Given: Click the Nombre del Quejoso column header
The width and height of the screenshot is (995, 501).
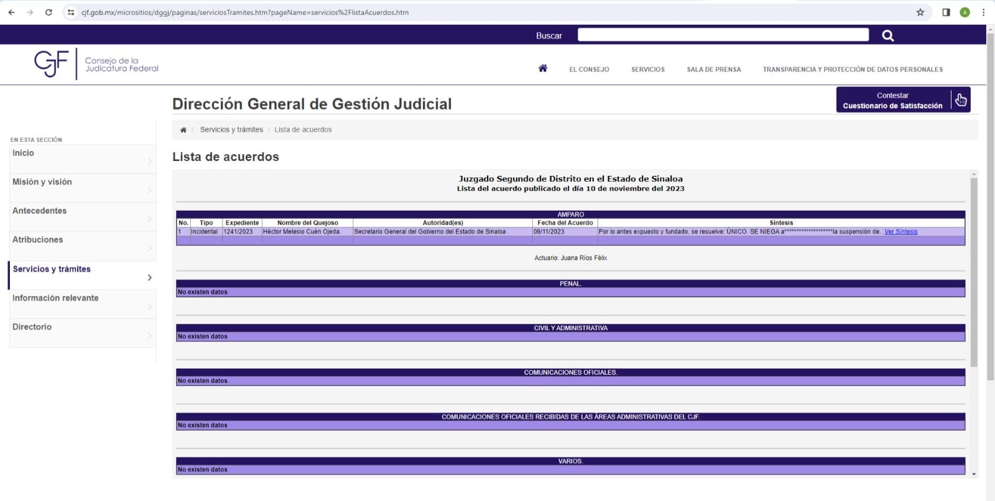Looking at the screenshot, I should tap(307, 223).
